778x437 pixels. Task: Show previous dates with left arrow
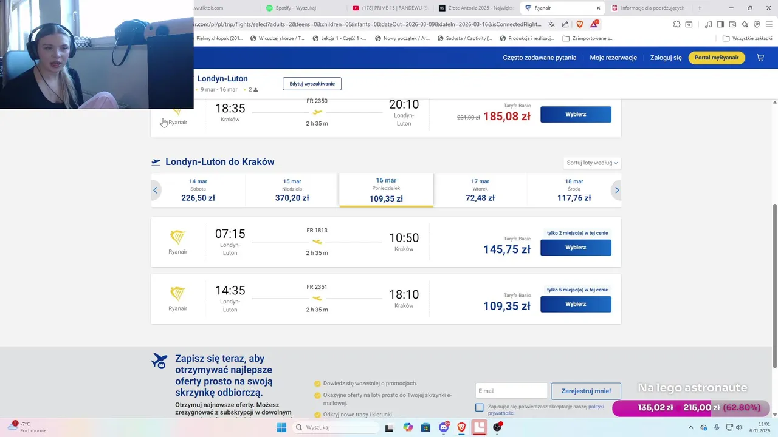[x=155, y=190]
